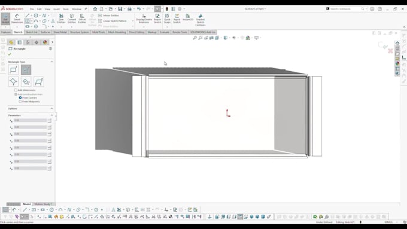Switch to the Evaluate ribbon tab
The width and height of the screenshot is (407, 229).
165,32
